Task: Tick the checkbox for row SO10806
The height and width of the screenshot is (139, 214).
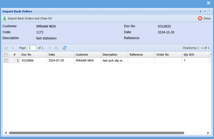Action: (6, 61)
